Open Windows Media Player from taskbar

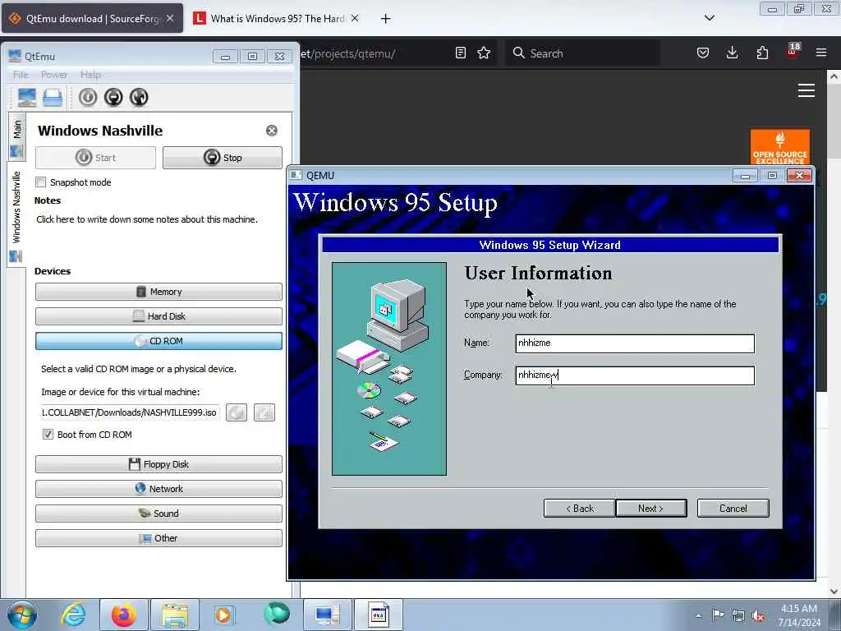click(223, 615)
